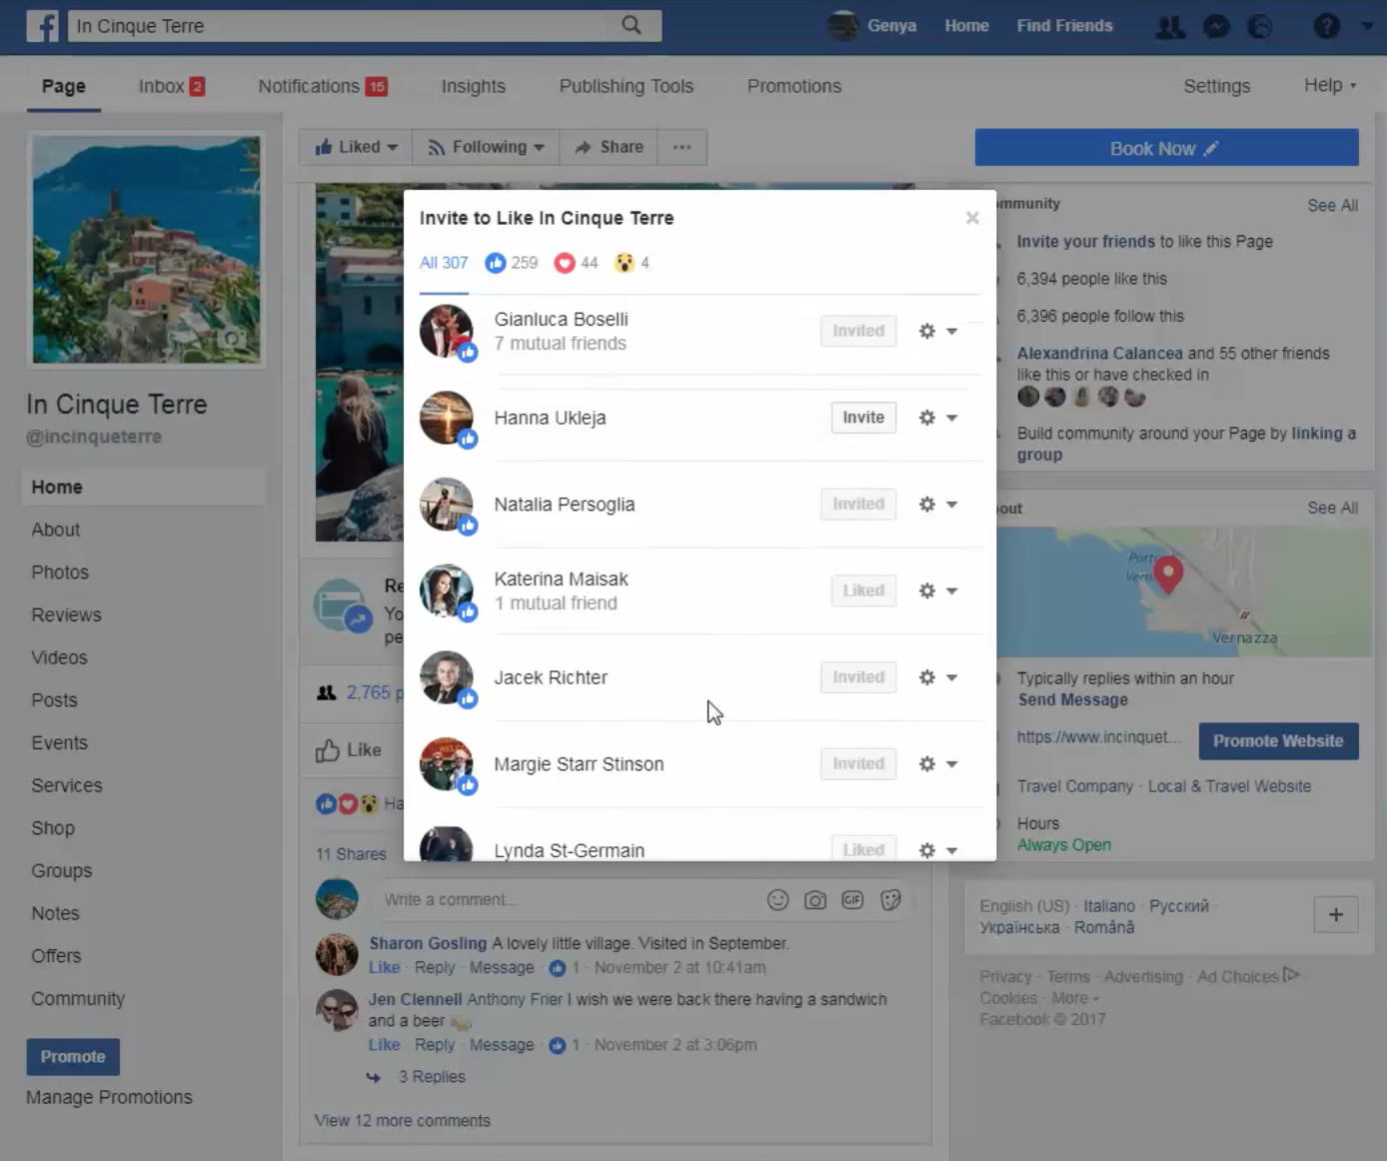Close the Invite to Like dialog
1387x1161 pixels.
[x=972, y=218]
